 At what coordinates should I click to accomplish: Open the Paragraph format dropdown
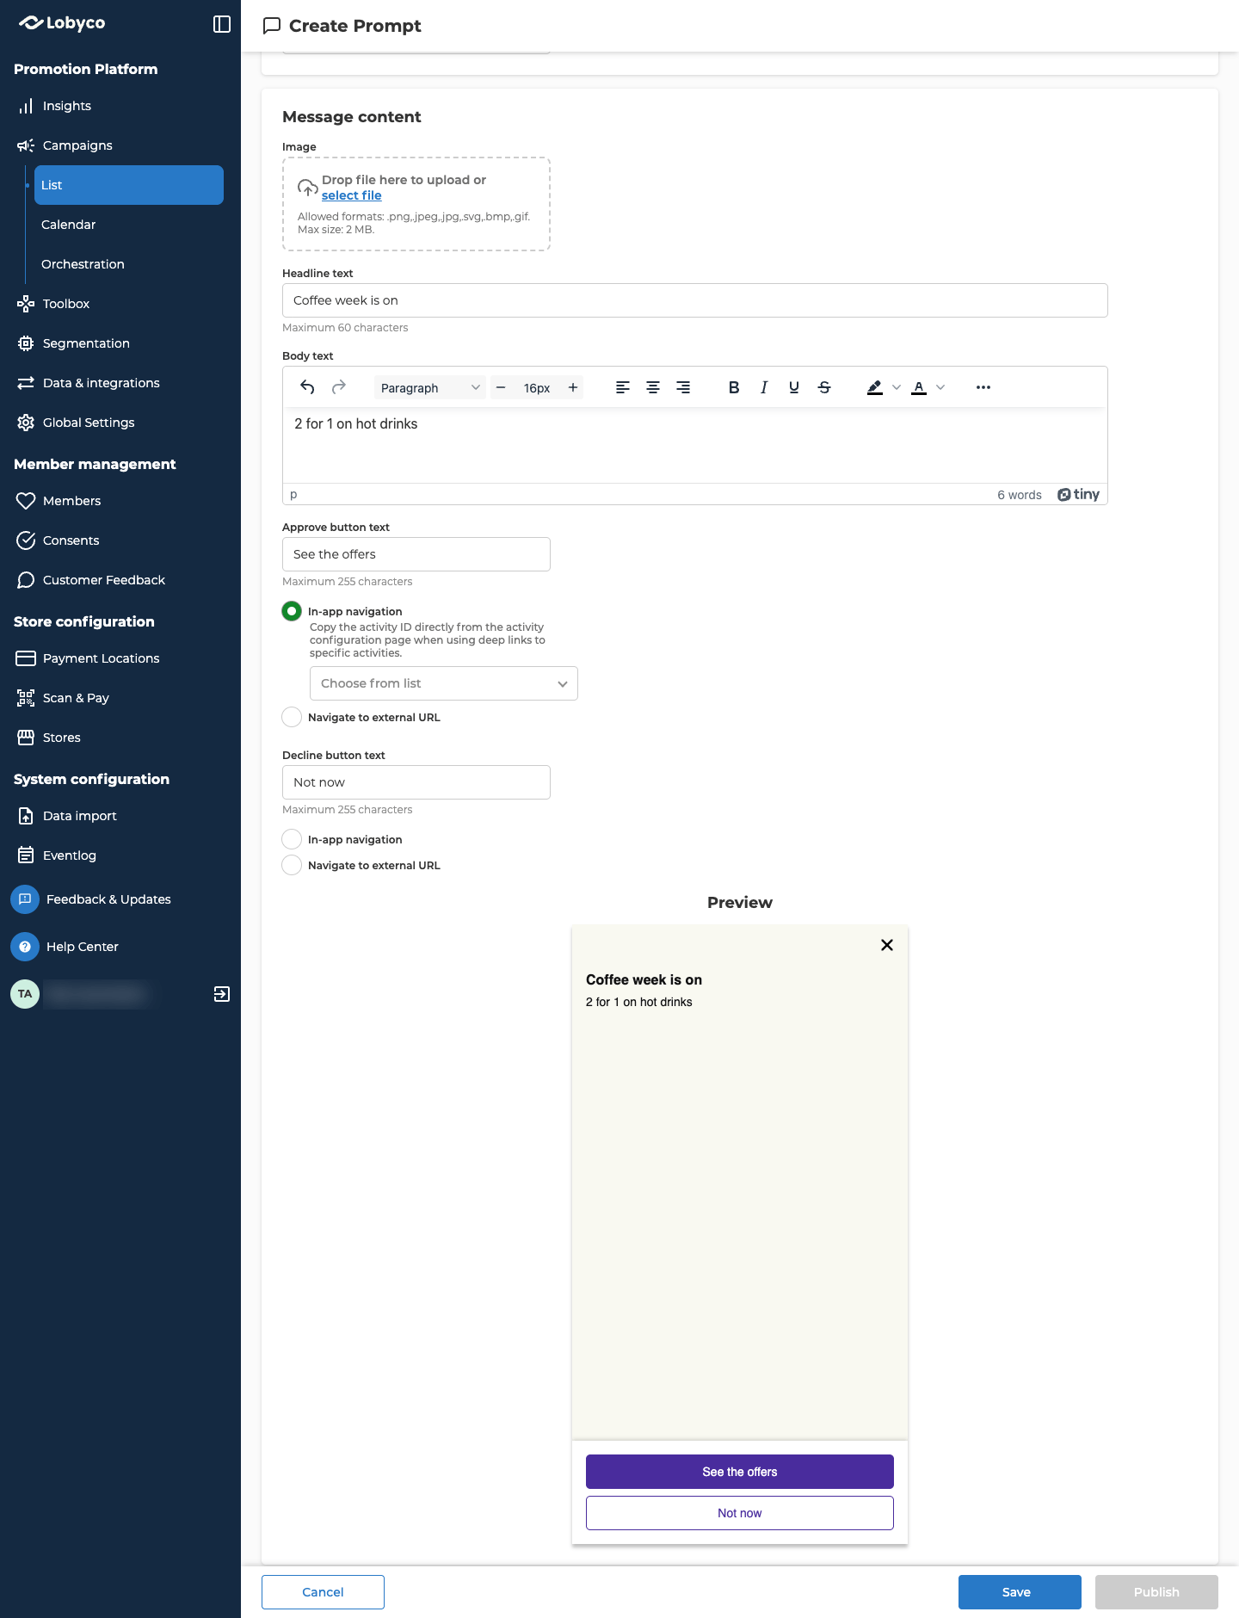point(430,388)
